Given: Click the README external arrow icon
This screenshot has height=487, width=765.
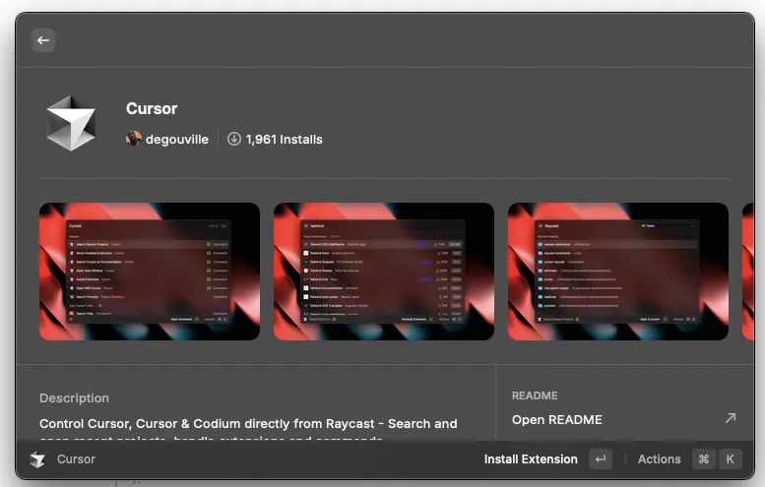Looking at the screenshot, I should (730, 418).
